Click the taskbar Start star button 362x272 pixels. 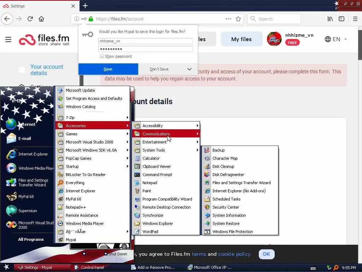pos(6,267)
